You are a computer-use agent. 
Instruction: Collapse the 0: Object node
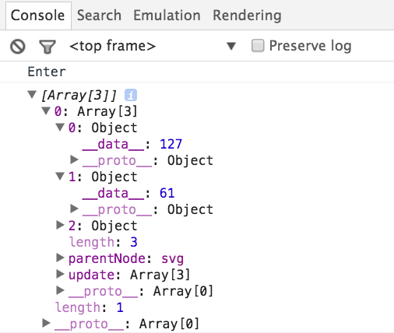point(60,127)
